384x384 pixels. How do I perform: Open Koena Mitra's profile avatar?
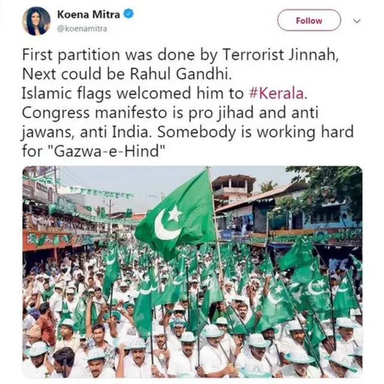[36, 21]
